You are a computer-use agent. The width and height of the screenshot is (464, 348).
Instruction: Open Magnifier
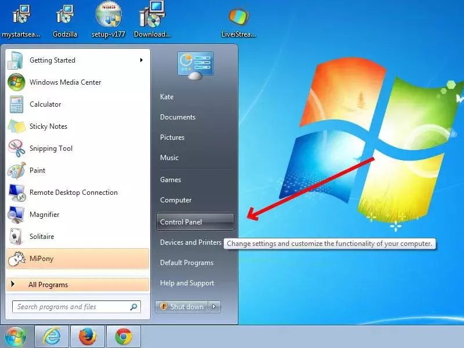click(x=77, y=215)
